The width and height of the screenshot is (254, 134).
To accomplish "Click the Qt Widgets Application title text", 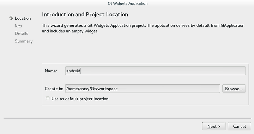I will [128, 4].
